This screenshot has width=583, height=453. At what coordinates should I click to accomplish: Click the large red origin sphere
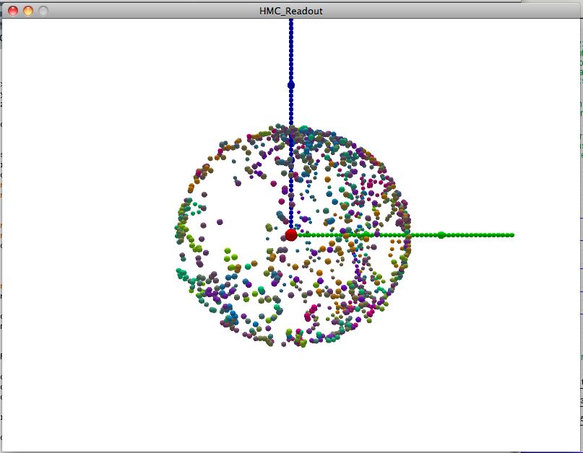pos(291,235)
